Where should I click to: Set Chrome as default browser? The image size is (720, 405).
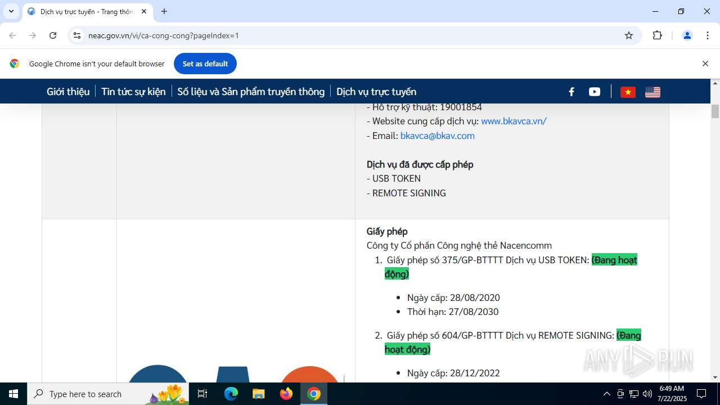tap(205, 64)
